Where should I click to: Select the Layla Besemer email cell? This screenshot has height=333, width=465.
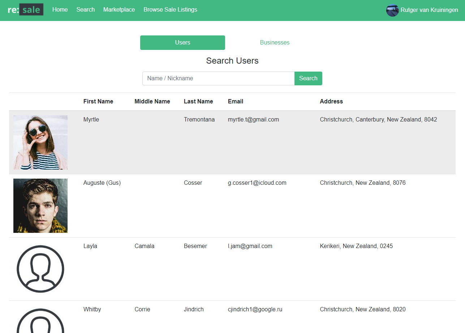[250, 246]
